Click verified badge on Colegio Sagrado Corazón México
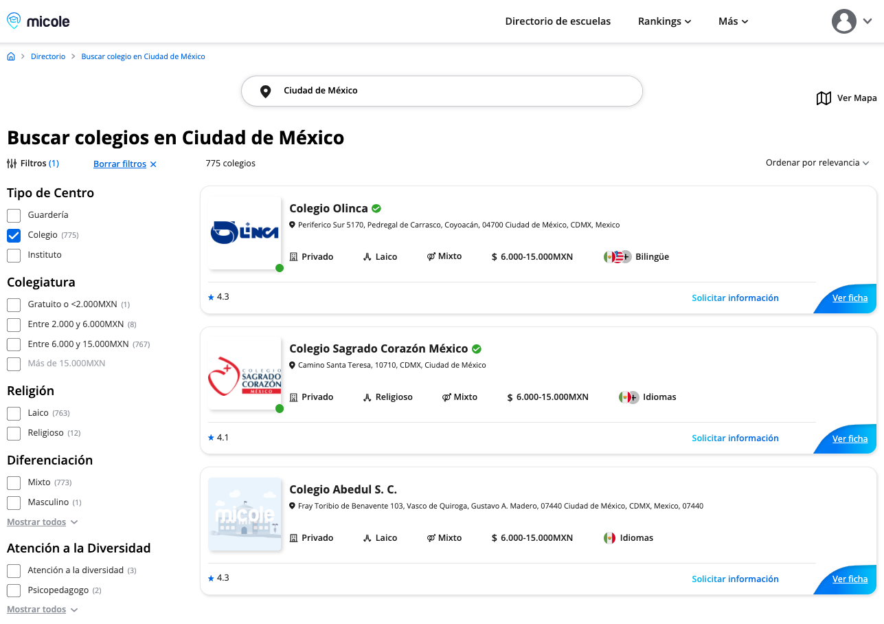Image resolution: width=884 pixels, height=624 pixels. point(477,348)
